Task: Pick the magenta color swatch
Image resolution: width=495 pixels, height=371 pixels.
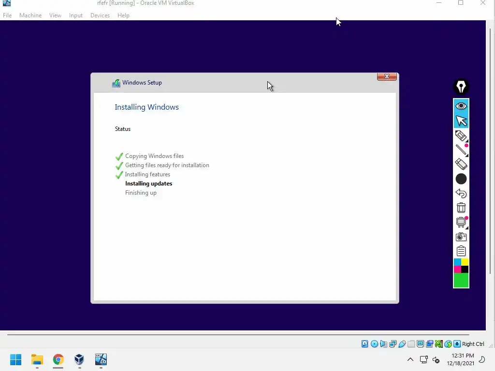Action: coord(457,270)
